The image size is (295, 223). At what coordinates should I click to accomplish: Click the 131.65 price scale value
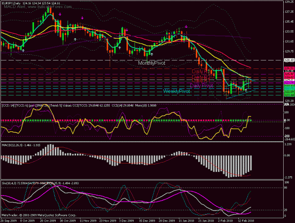[289, 42]
